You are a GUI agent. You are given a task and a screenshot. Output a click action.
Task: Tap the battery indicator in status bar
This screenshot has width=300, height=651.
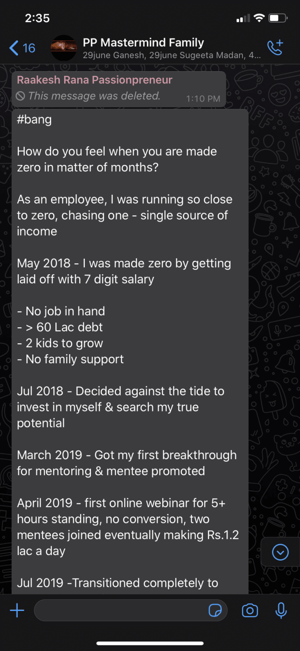click(x=277, y=18)
